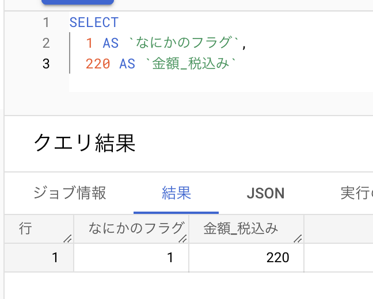Click the 行 column header
Screen dimensions: 373x299
(26, 229)
